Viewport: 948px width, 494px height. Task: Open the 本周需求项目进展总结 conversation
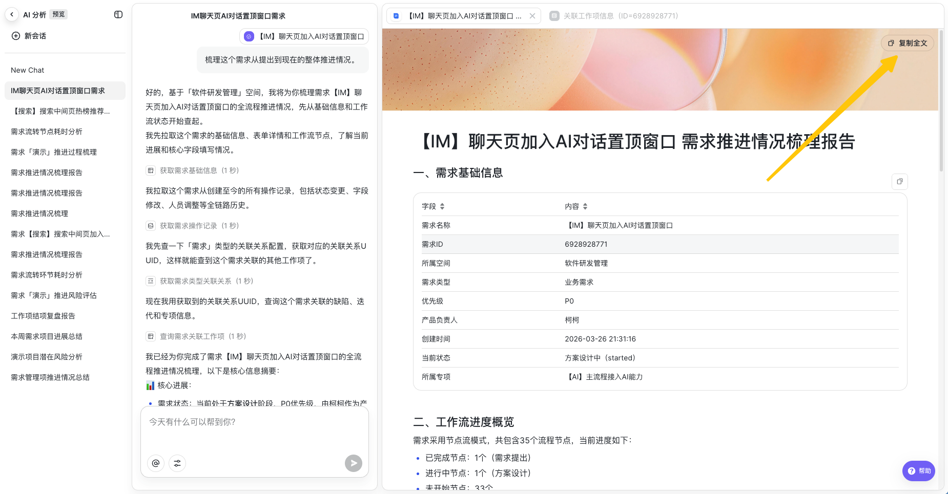pyautogui.click(x=65, y=336)
